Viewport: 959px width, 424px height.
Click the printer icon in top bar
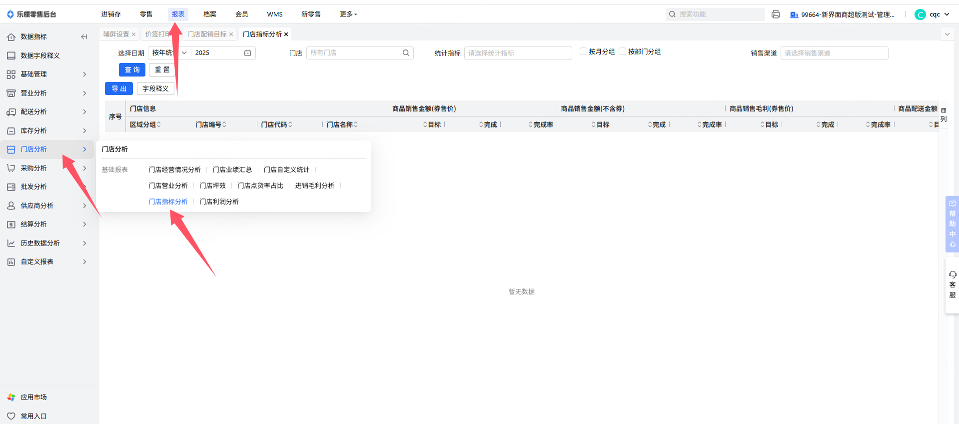coord(776,14)
